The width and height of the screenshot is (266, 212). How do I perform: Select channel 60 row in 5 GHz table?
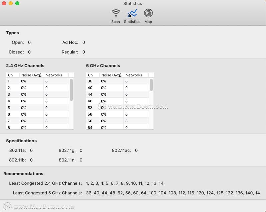click(x=118, y=121)
